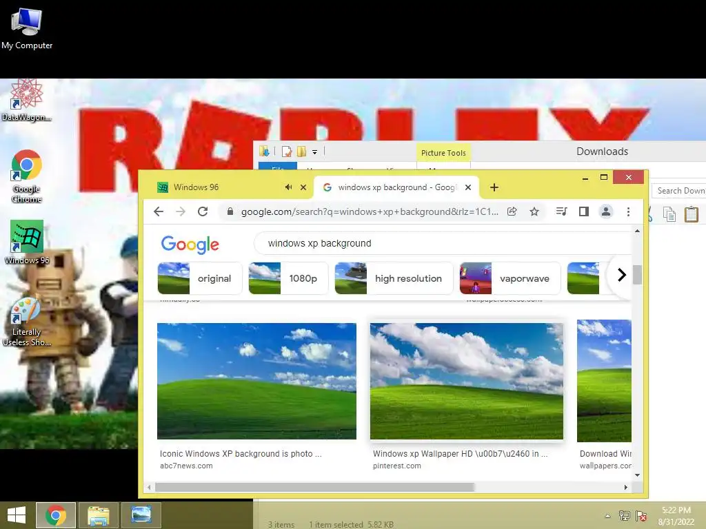Click the horizontal scrollbar right arrow
The height and width of the screenshot is (529, 706).
(x=626, y=487)
